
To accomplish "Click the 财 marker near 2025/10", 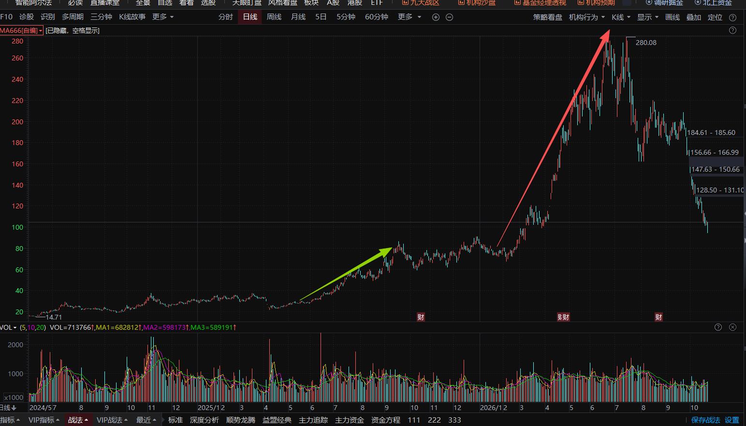I will (x=421, y=317).
